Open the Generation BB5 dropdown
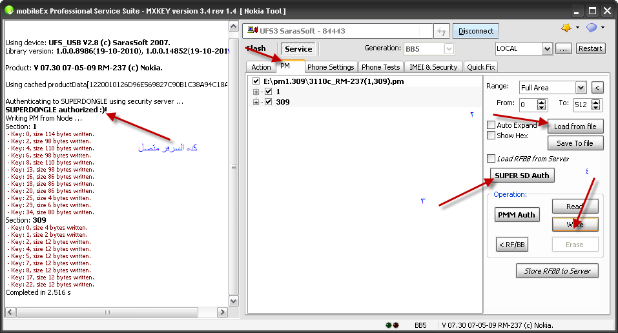The height and width of the screenshot is (333, 618). click(x=449, y=49)
